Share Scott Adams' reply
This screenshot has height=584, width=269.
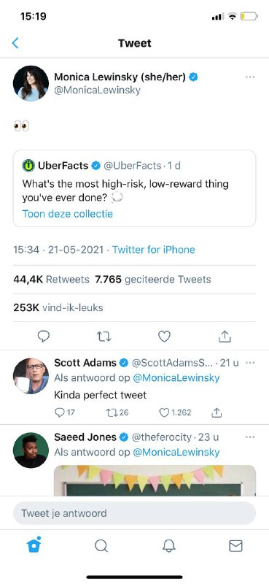coord(217,412)
